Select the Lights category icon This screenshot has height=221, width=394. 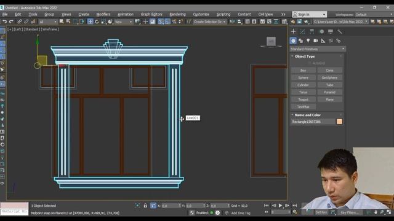point(308,41)
